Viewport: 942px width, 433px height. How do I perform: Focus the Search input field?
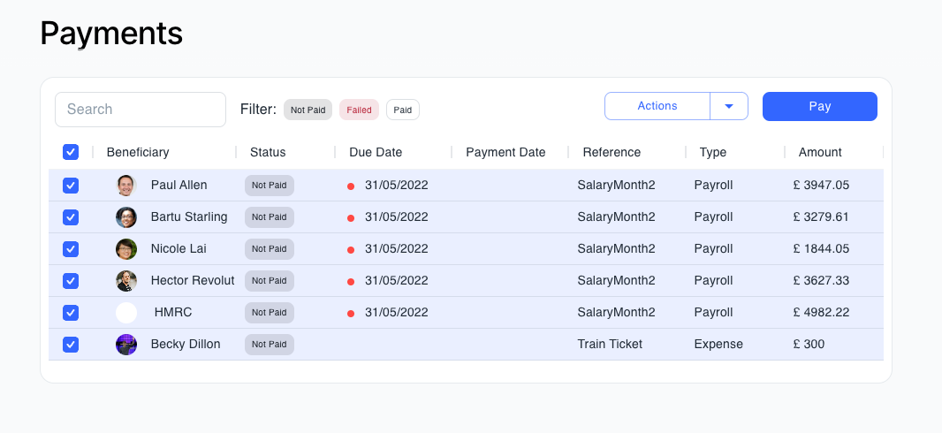(141, 110)
